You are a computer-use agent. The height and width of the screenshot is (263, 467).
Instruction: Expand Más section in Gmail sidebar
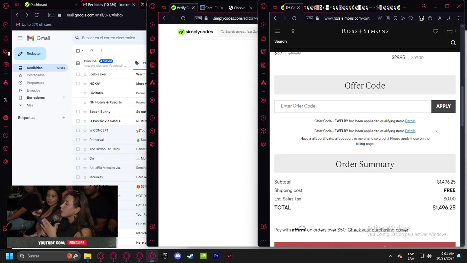tap(30, 105)
